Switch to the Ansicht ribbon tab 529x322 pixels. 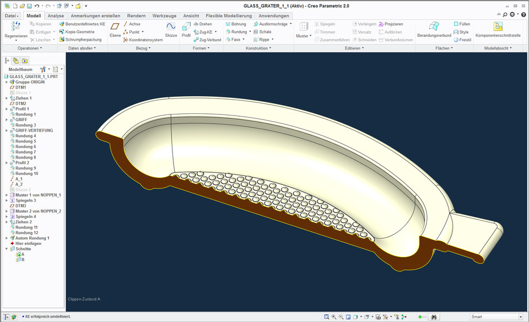click(191, 15)
